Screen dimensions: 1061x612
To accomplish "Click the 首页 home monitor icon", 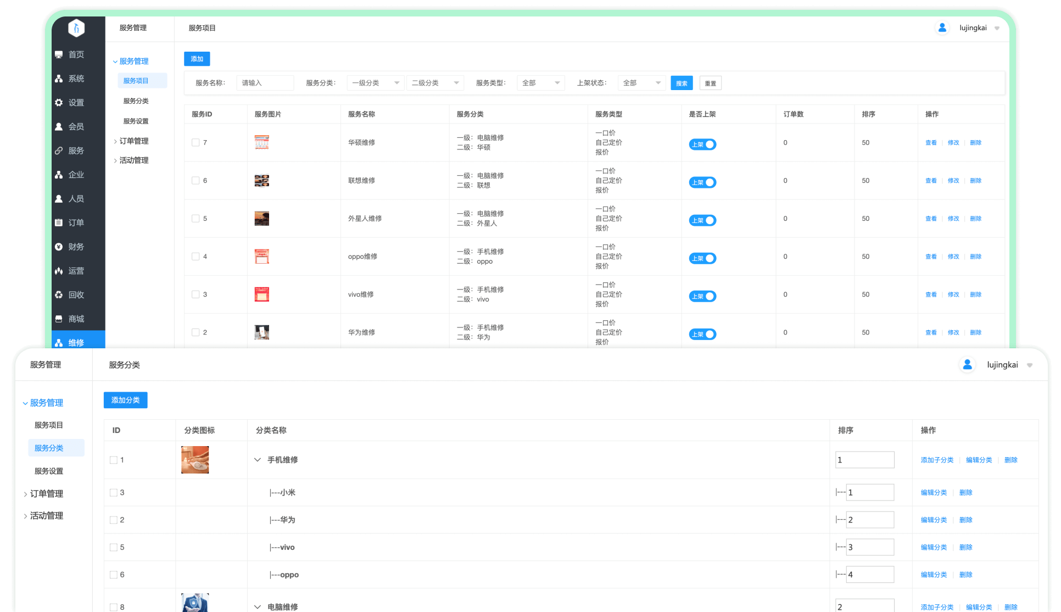I will pos(59,54).
